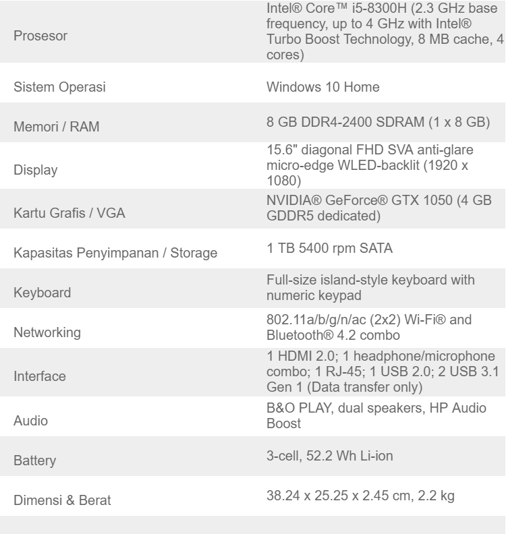Click the Memori / RAM label
The image size is (506, 534).
pyautogui.click(x=56, y=126)
